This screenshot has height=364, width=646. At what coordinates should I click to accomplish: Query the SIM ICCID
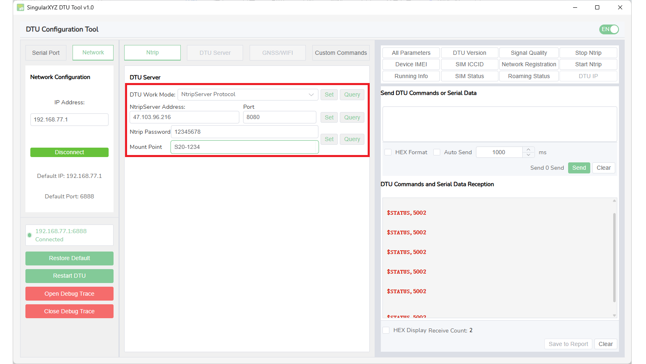tap(469, 64)
